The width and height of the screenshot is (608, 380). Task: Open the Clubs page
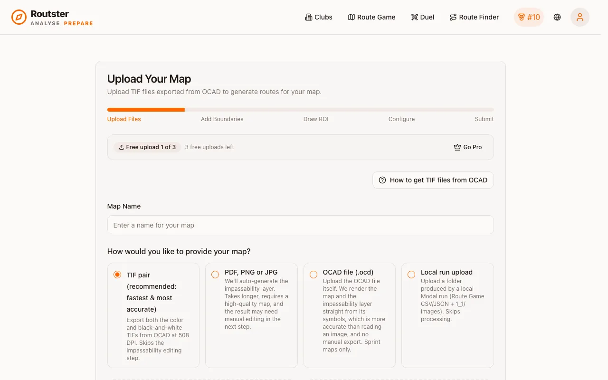coord(319,17)
